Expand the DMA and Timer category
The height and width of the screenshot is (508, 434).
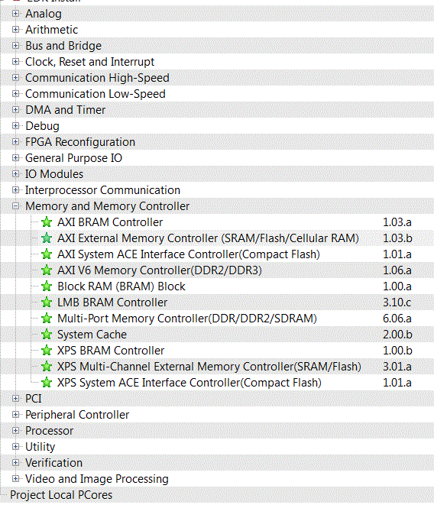(15, 110)
